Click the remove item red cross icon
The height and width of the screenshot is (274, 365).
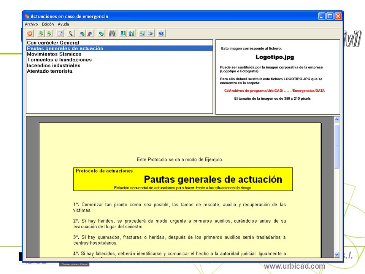(90, 33)
